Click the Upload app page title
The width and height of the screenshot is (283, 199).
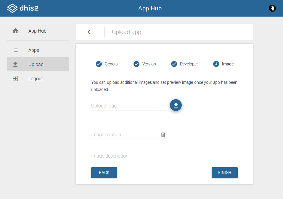coord(126,32)
